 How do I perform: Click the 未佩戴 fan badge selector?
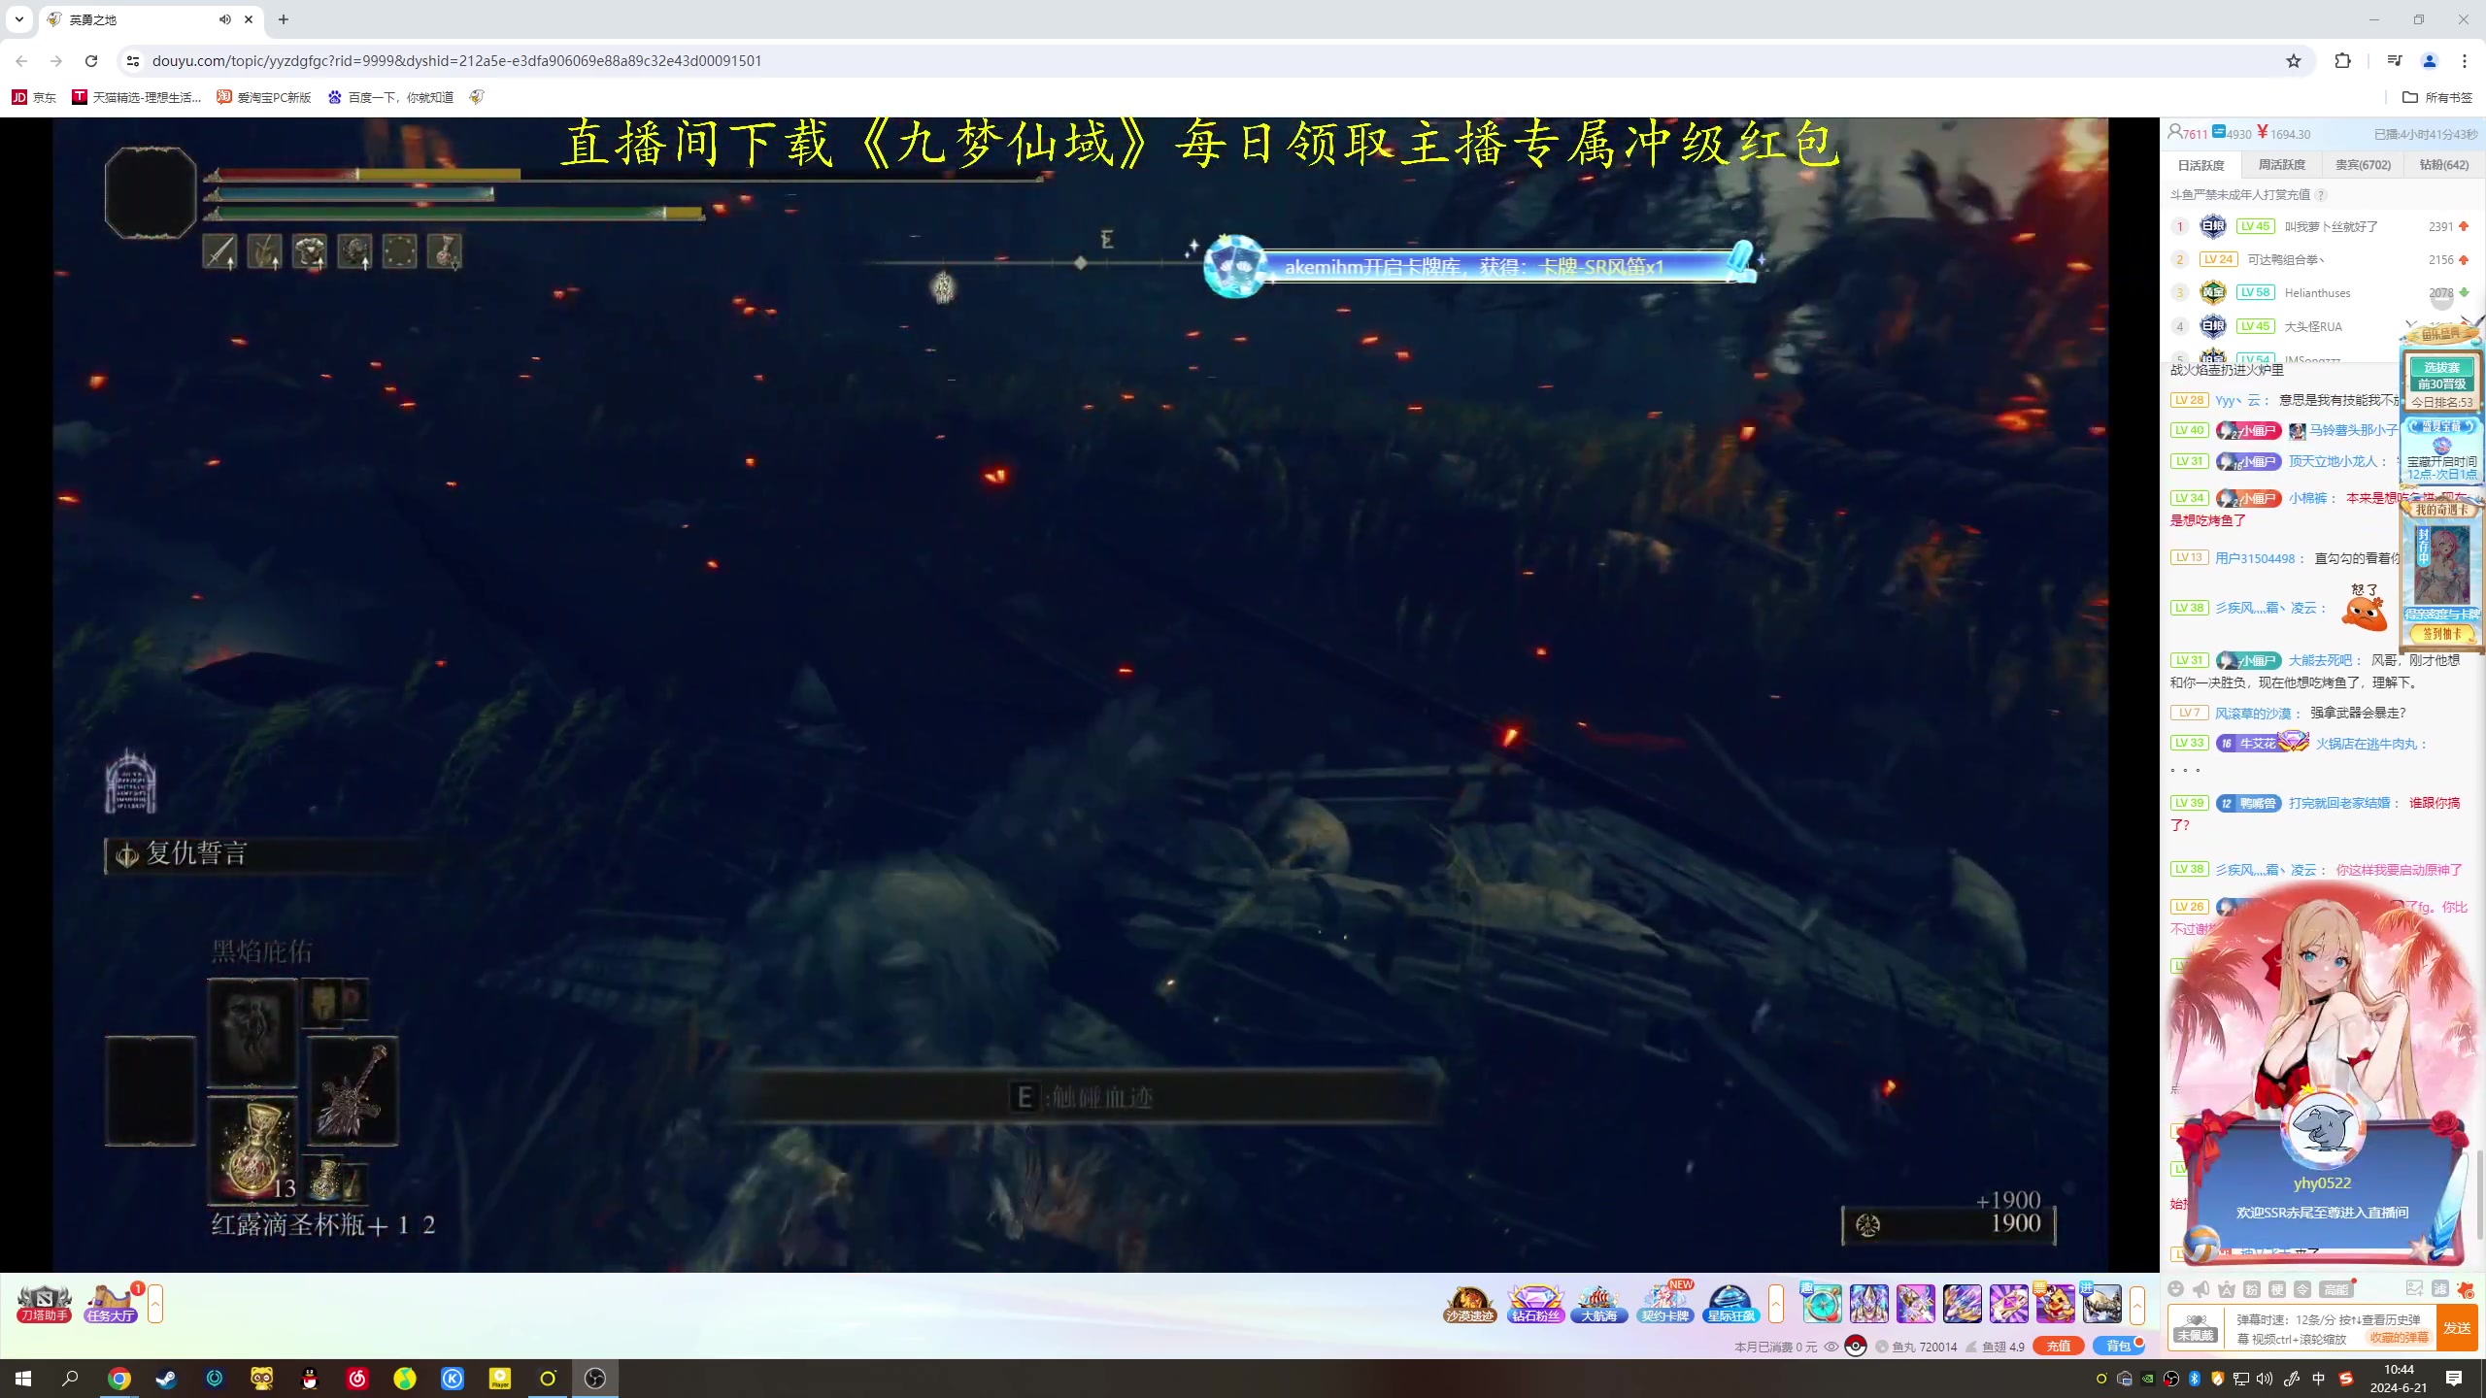coord(2196,1328)
